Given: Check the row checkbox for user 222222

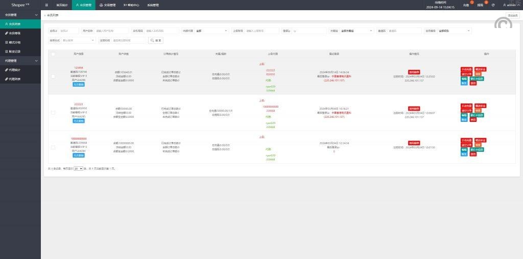Looking at the screenshot, I should pos(53,113).
